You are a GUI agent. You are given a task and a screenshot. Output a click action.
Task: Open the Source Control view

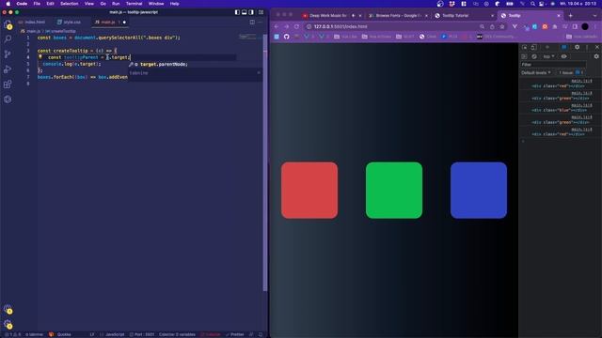point(8,54)
